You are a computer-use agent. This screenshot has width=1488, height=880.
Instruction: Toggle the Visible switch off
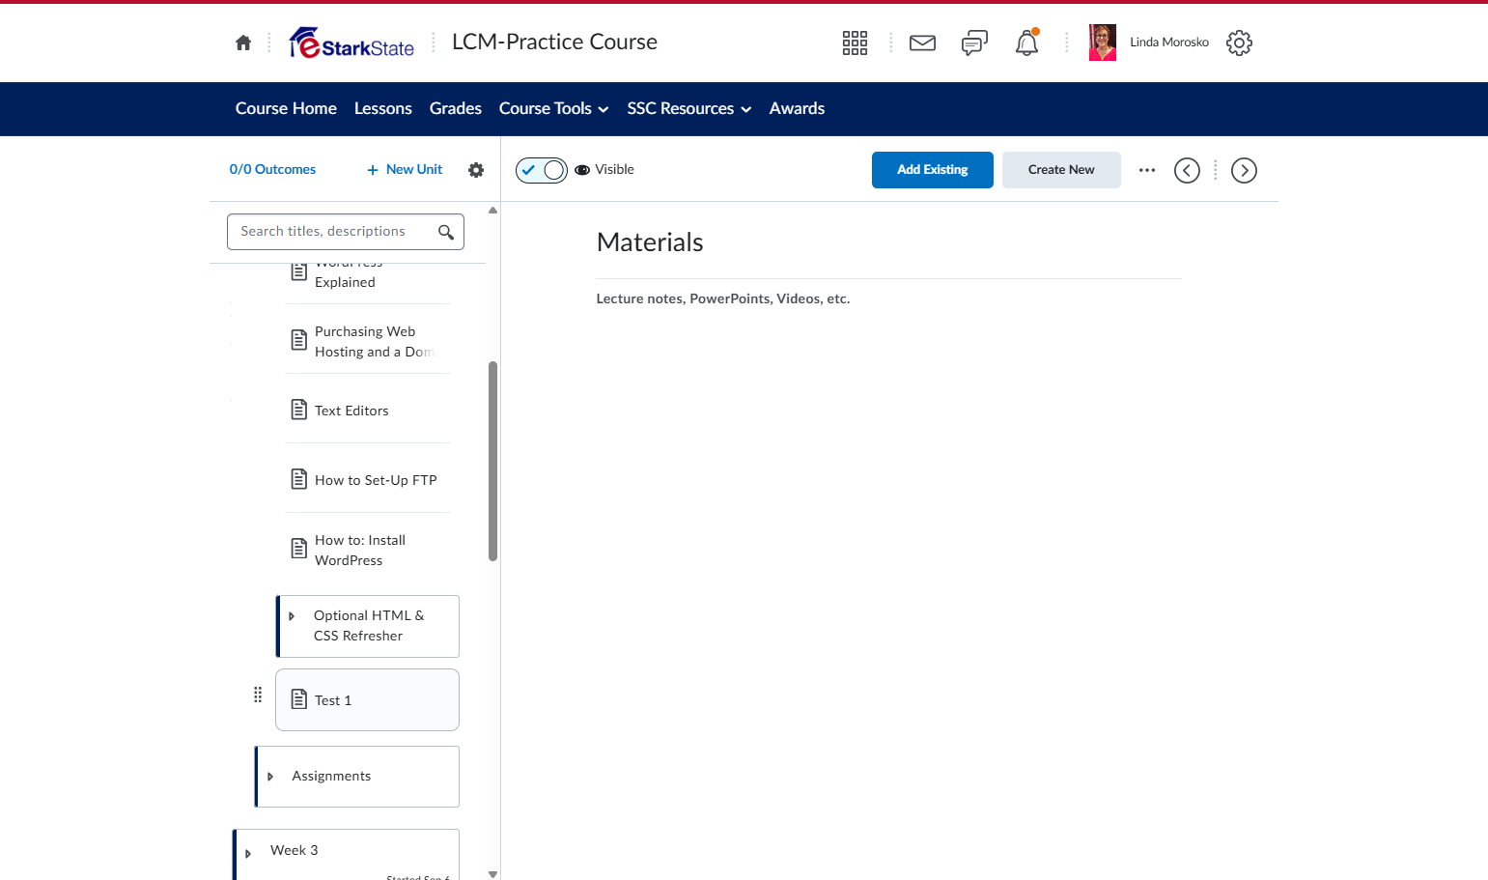(x=542, y=170)
